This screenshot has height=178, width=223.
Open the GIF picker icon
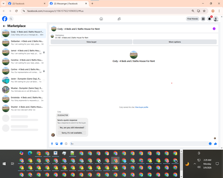66,144
